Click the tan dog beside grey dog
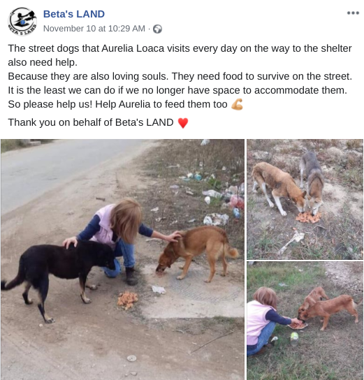This screenshot has height=380, width=364. [x=279, y=188]
